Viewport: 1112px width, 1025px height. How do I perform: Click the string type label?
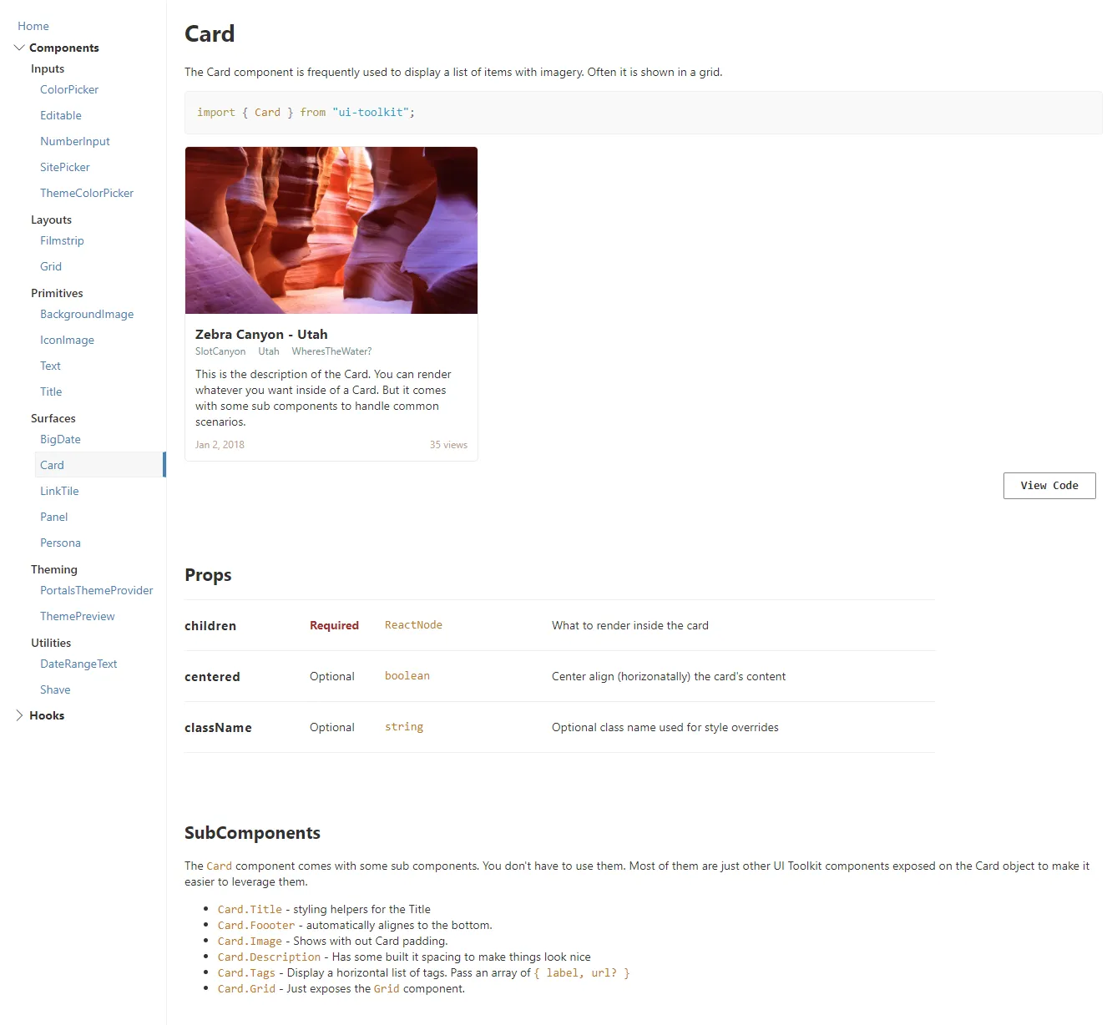tap(404, 727)
